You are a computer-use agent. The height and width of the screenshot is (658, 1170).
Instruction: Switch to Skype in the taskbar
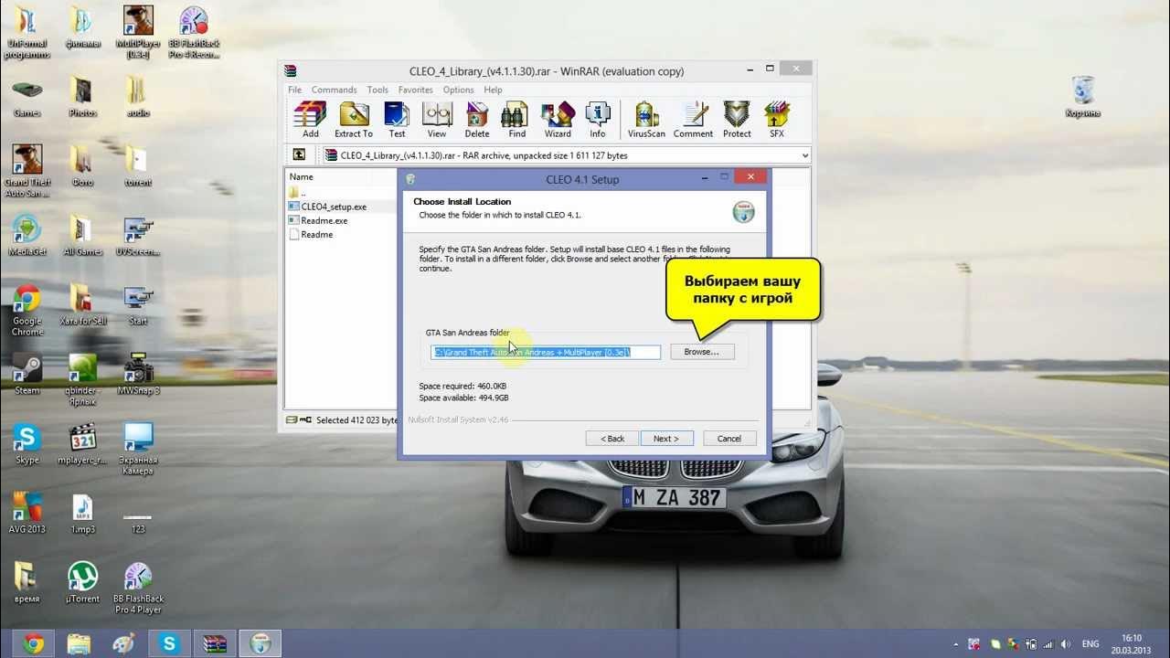pyautogui.click(x=169, y=643)
